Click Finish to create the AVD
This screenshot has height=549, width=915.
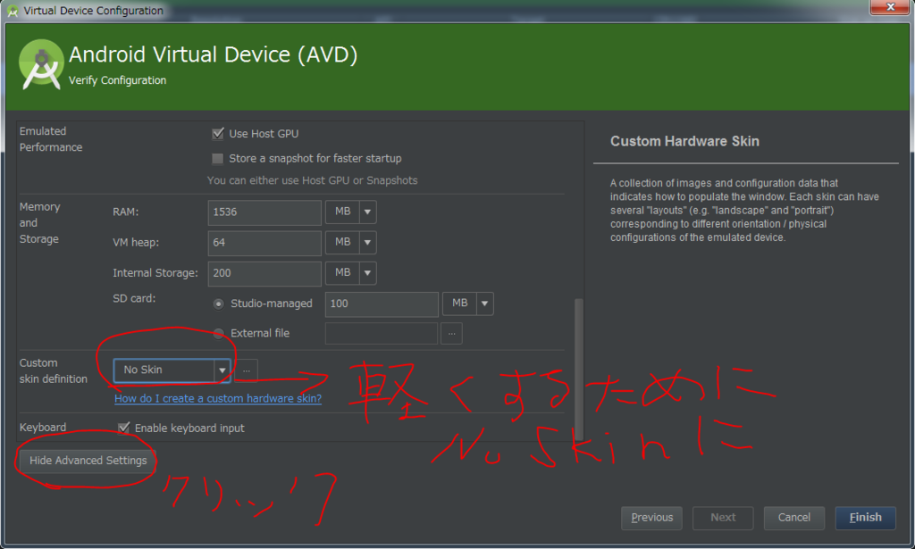click(x=865, y=518)
